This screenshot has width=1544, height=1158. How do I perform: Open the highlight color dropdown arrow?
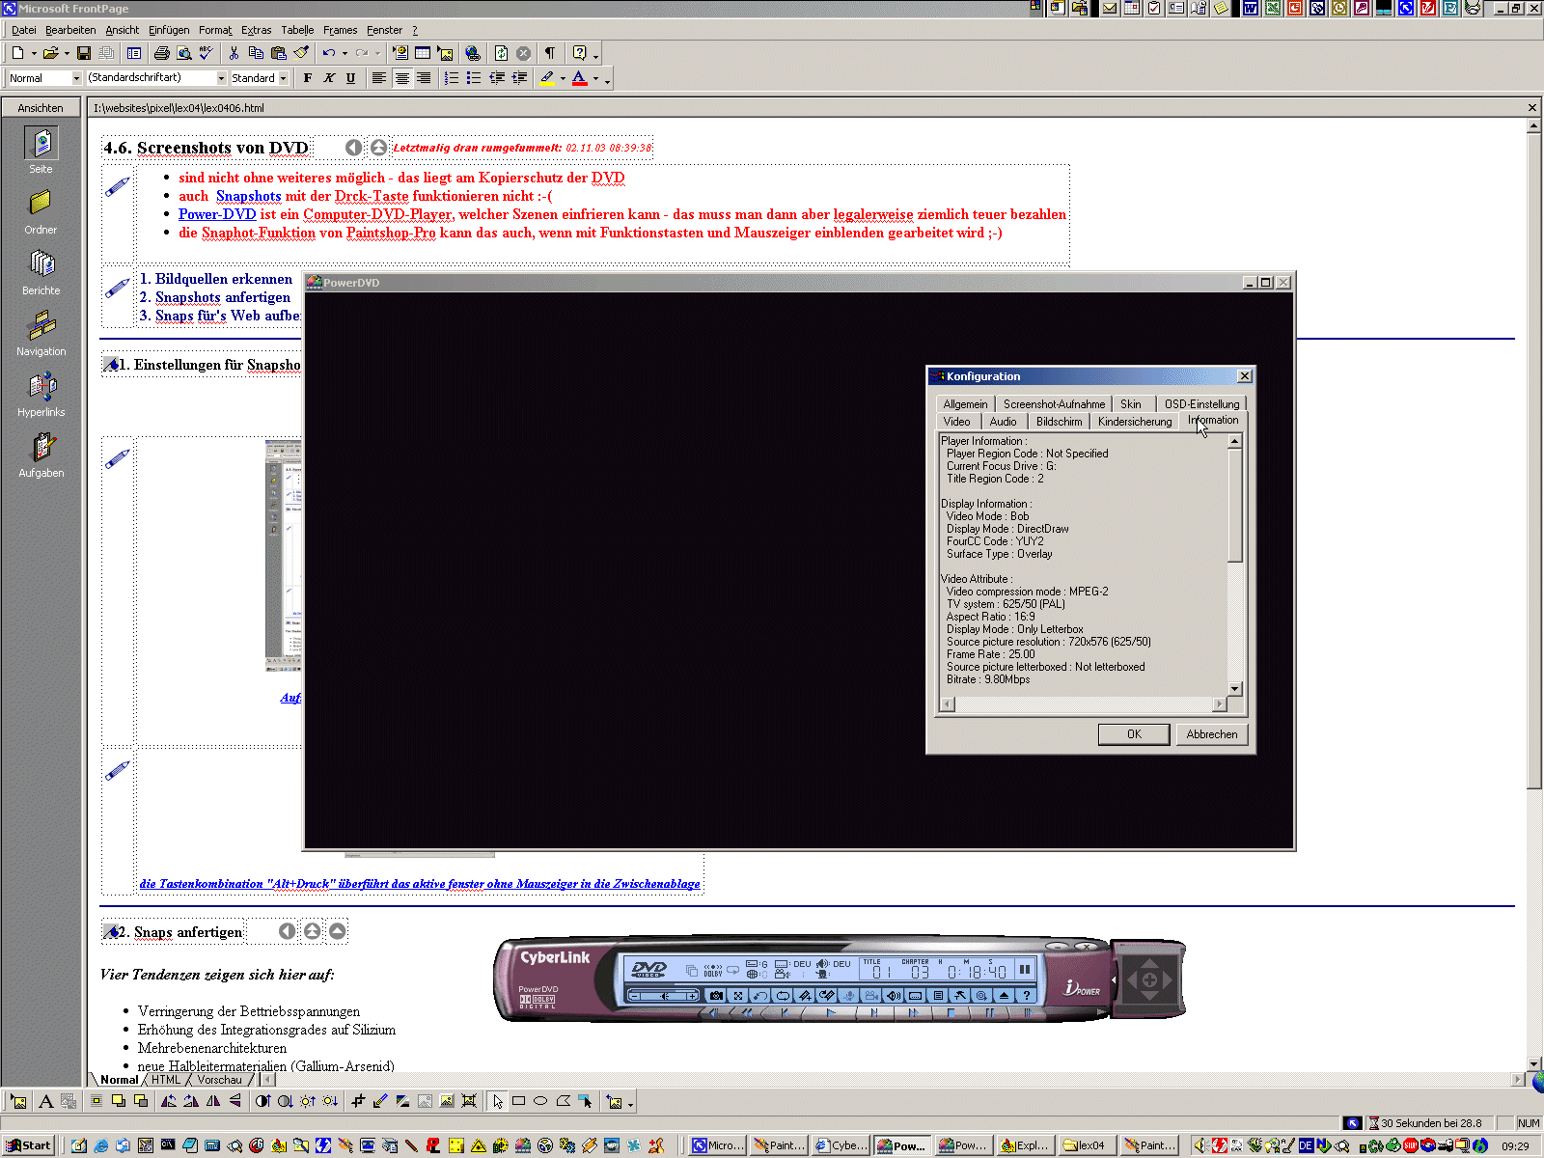pyautogui.click(x=563, y=78)
